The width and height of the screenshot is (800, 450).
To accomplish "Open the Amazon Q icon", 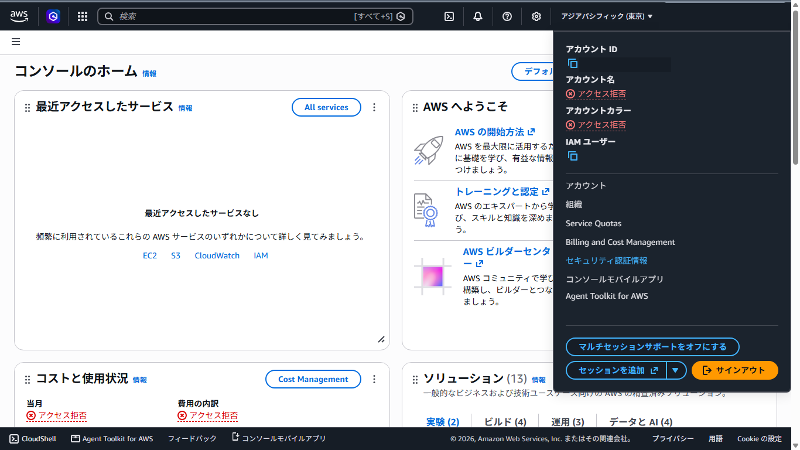I will click(x=53, y=16).
